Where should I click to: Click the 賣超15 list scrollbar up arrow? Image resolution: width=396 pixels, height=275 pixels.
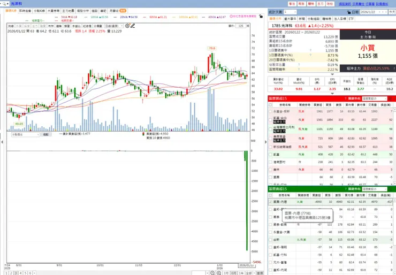(394, 200)
